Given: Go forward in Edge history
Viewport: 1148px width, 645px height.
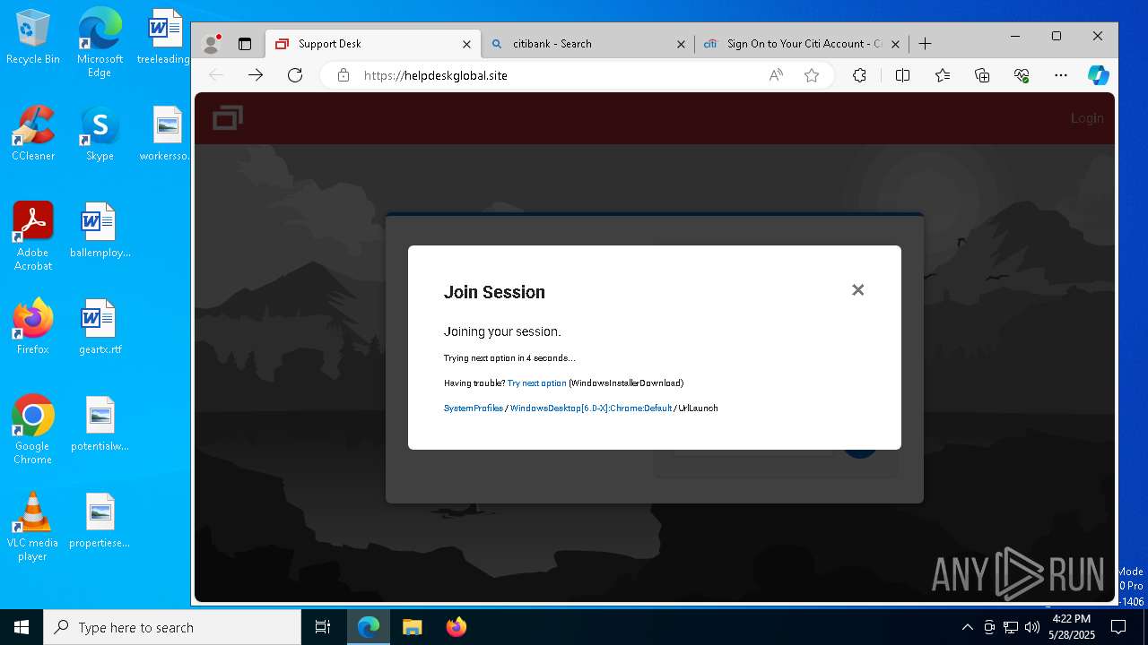Looking at the screenshot, I should (256, 75).
